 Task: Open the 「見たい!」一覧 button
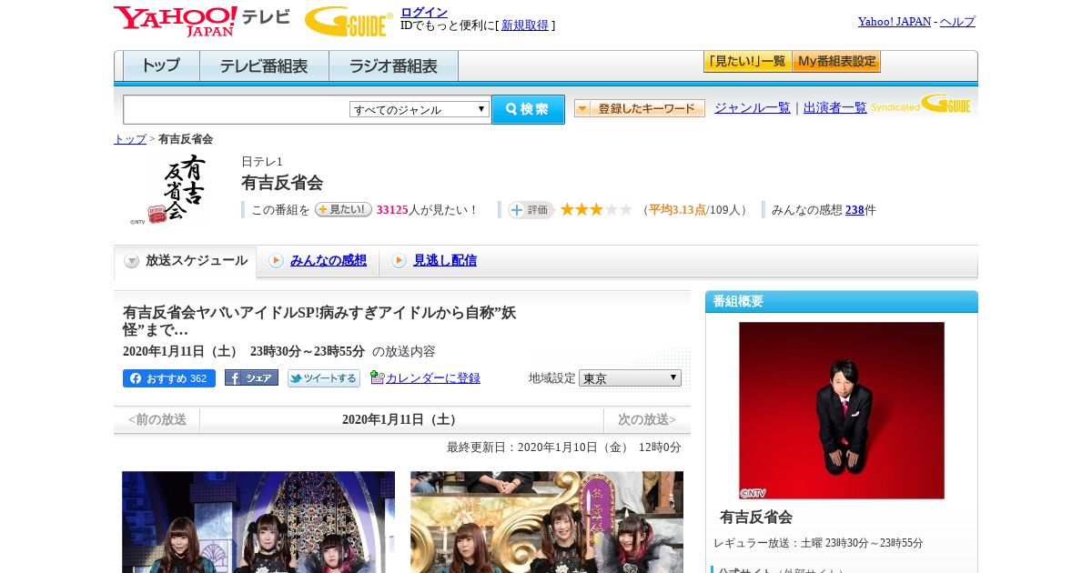click(x=747, y=62)
